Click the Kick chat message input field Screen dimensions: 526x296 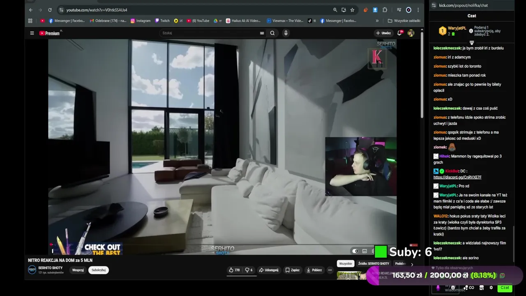point(446,288)
